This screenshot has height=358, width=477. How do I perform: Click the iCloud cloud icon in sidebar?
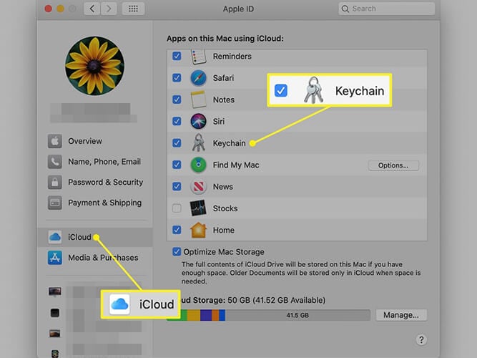coord(55,237)
